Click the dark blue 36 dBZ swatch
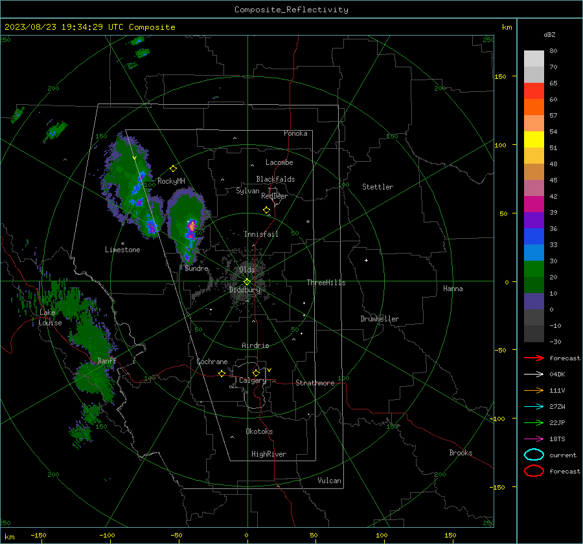 pyautogui.click(x=534, y=237)
